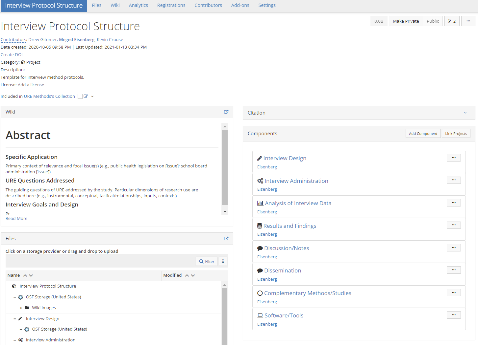Expand the Wiki images folder
The image size is (478, 345).
tap(21, 308)
